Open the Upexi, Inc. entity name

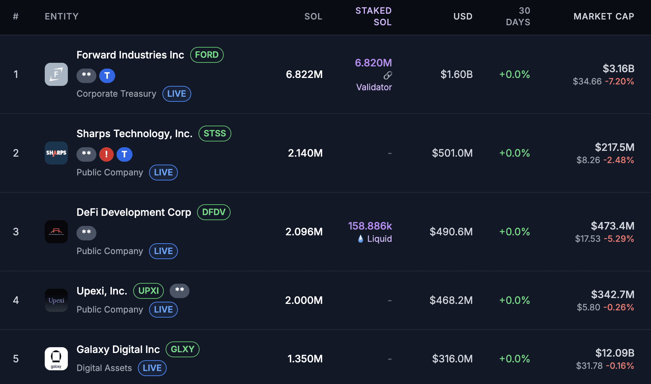(102, 291)
